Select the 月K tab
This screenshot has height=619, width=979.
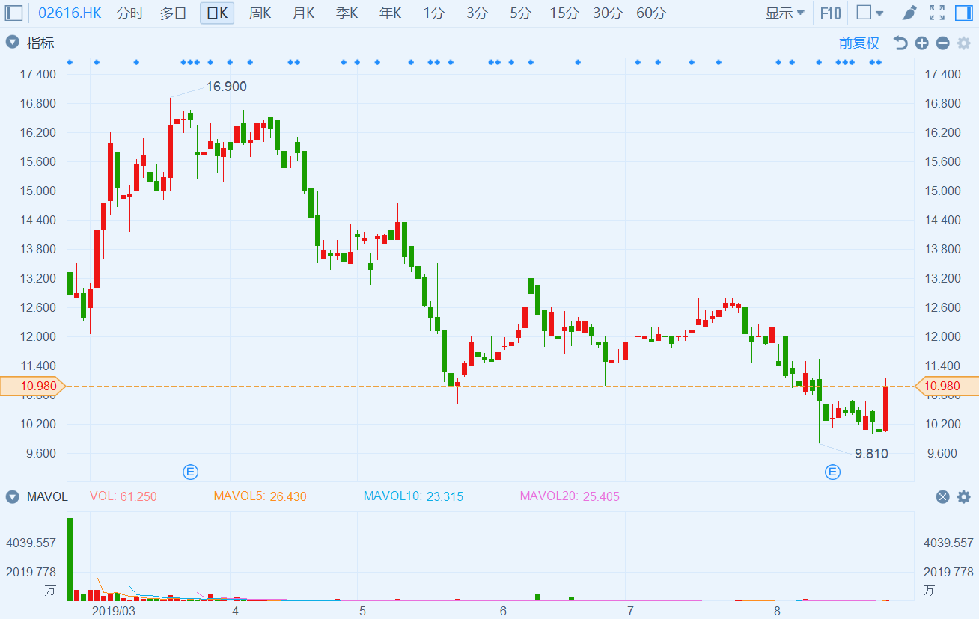pos(303,13)
